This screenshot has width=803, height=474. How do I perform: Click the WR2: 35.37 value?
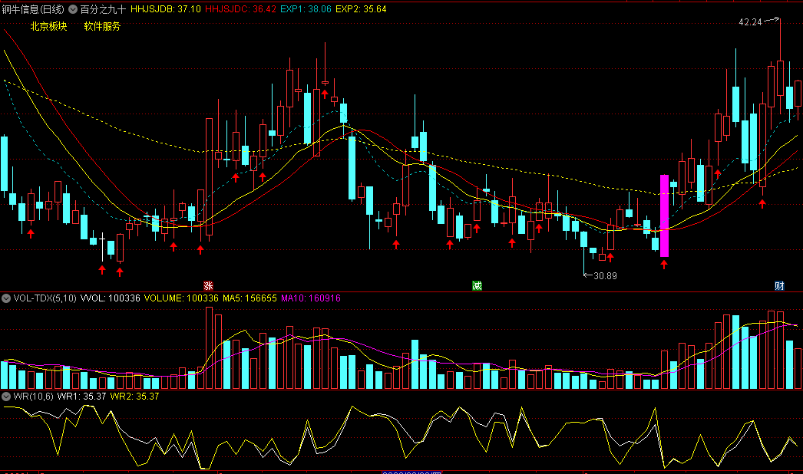click(x=134, y=397)
